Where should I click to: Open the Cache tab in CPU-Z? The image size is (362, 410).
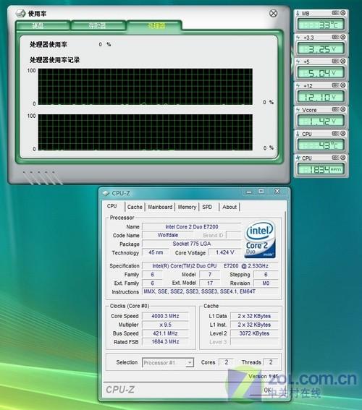[135, 207]
